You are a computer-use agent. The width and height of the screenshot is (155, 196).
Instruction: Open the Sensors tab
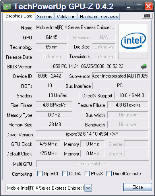point(45,17)
